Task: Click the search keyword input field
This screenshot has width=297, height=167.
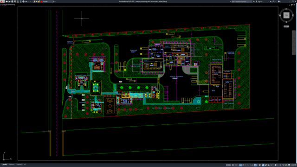Action: point(242,1)
